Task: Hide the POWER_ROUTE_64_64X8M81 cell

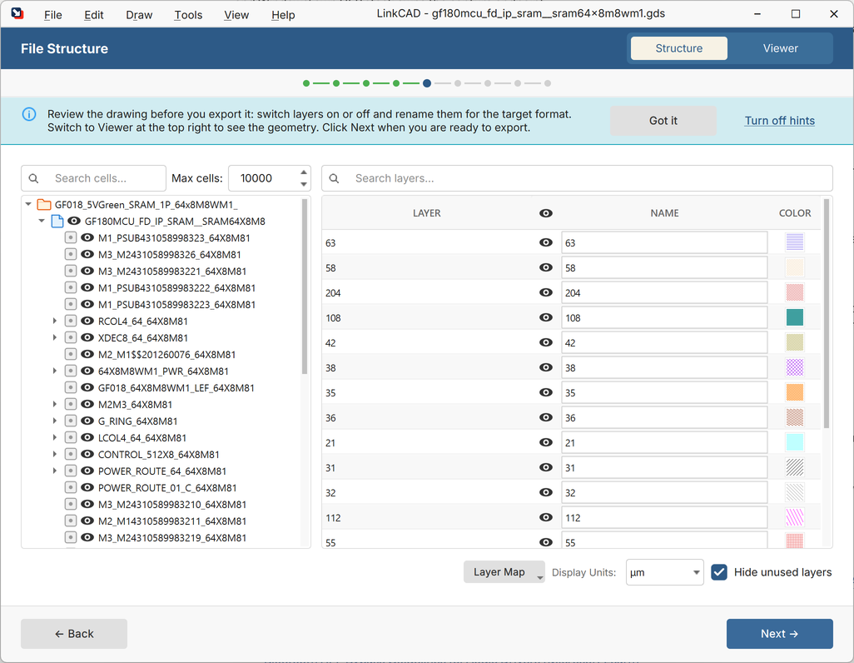Action: 87,471
